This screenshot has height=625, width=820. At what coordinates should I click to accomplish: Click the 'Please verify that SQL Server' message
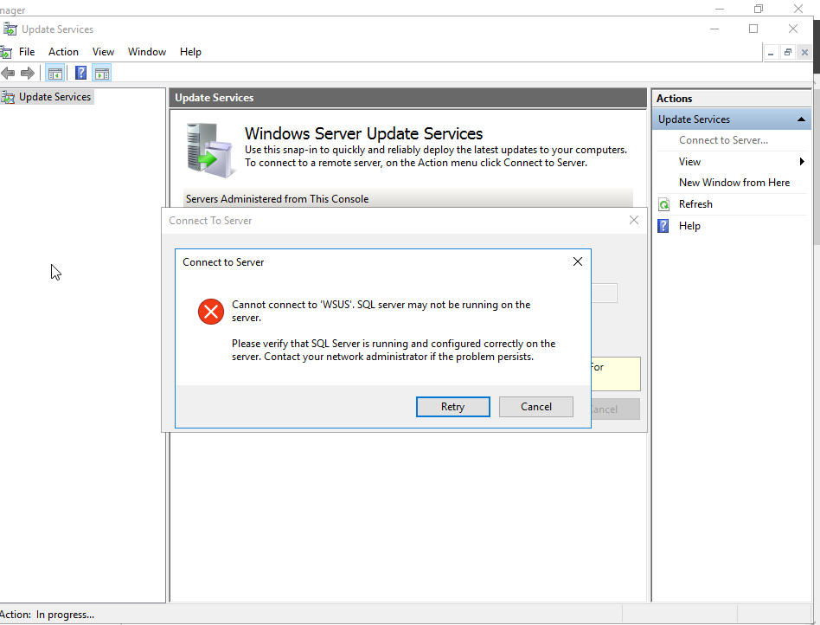[x=394, y=351]
